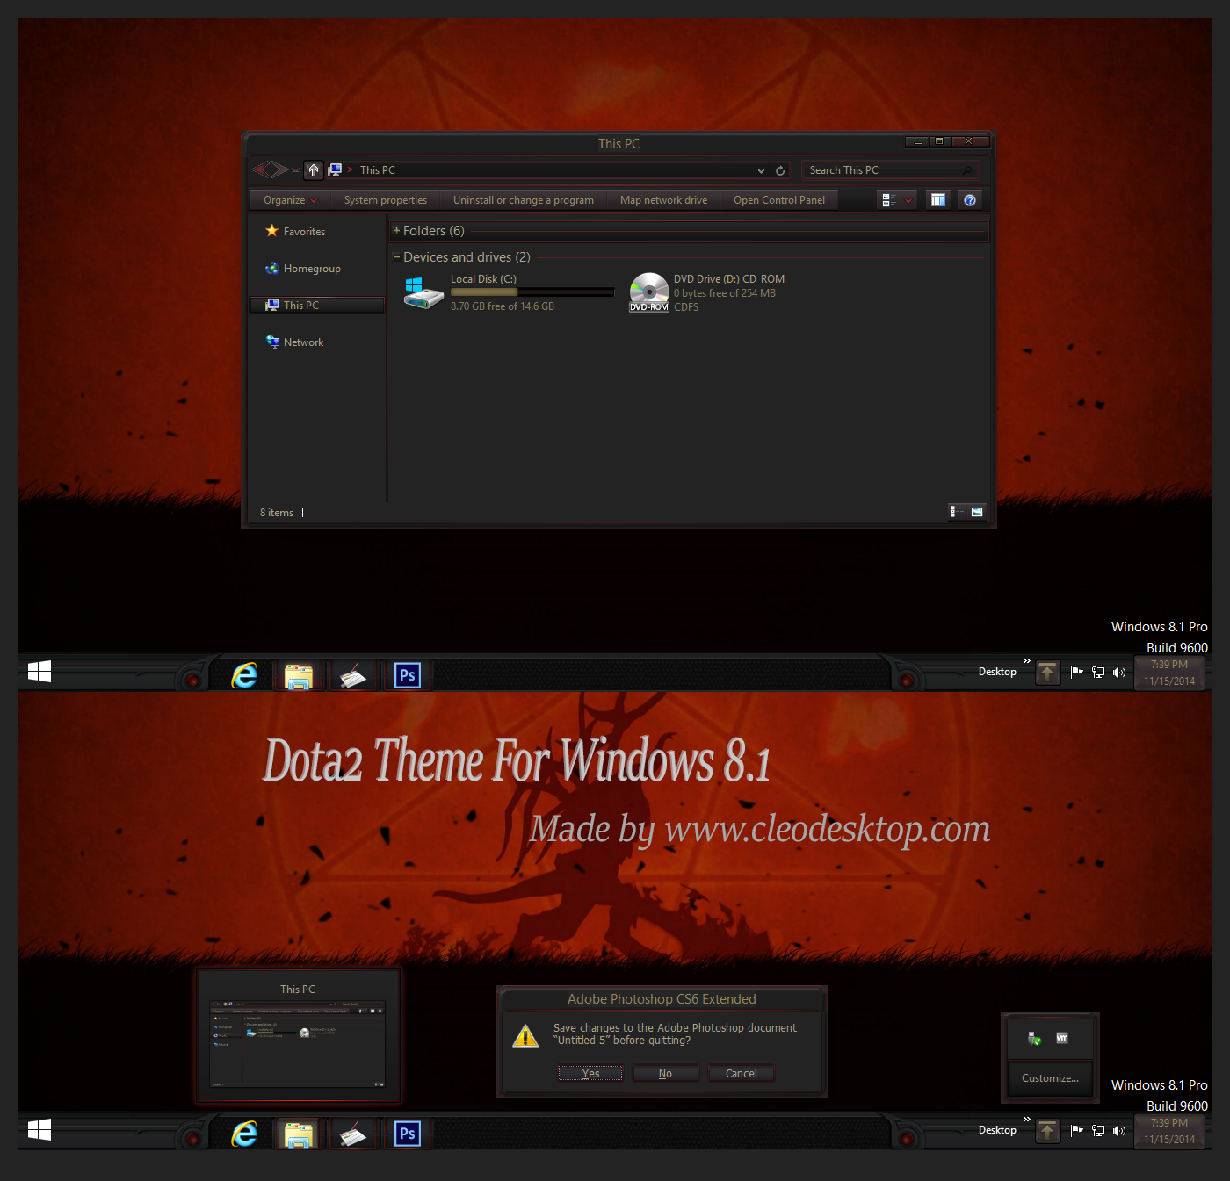Launch Internet Explorer on taskbar below This PC window
Viewport: 1230px width, 1181px height.
[x=244, y=675]
